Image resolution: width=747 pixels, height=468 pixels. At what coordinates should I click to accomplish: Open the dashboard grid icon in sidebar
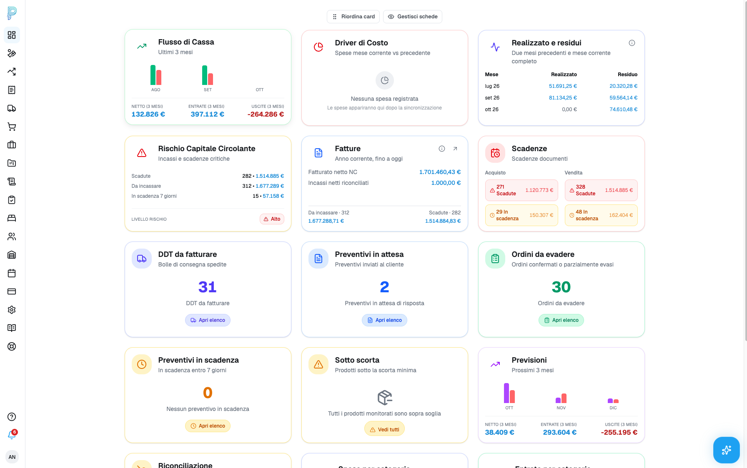pyautogui.click(x=12, y=35)
